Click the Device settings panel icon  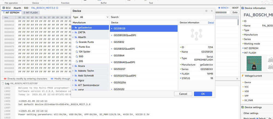242,107
